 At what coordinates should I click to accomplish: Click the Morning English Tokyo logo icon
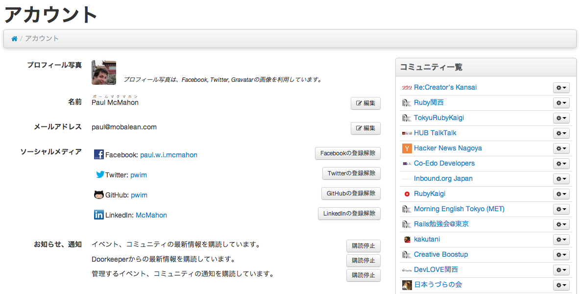click(407, 209)
